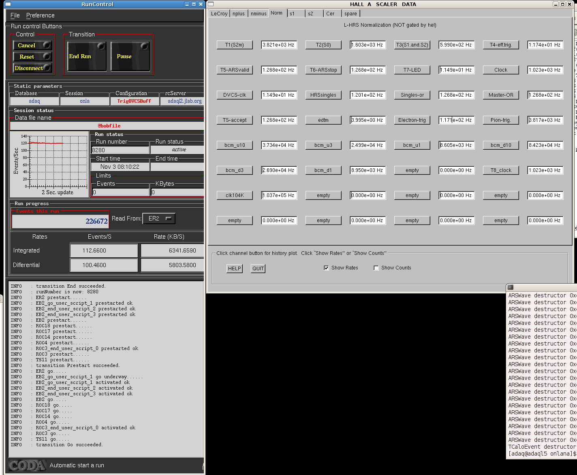Screen dimensions: 577x475
Task: Click the Database value adaq
Action: (34, 101)
